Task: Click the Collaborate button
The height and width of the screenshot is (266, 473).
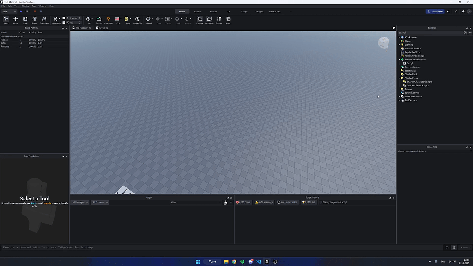Action: pos(435,11)
